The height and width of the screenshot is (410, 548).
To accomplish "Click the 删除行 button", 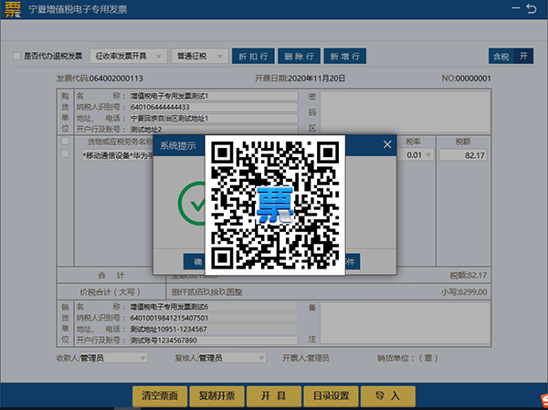I will [x=299, y=56].
